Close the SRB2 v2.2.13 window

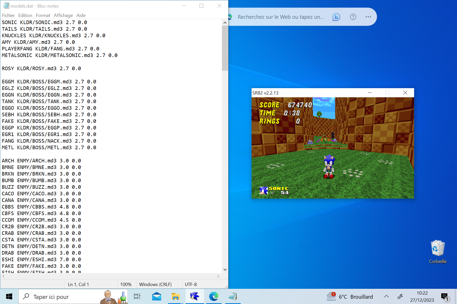(405, 93)
